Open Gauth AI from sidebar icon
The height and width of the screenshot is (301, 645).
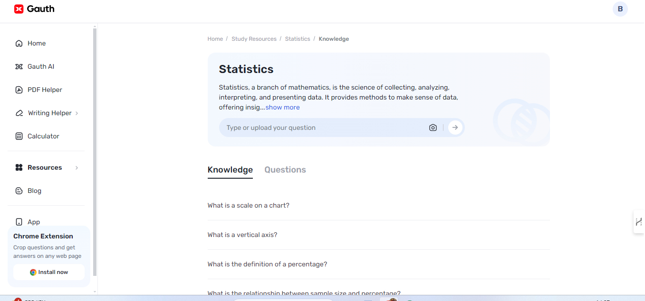pyautogui.click(x=19, y=67)
